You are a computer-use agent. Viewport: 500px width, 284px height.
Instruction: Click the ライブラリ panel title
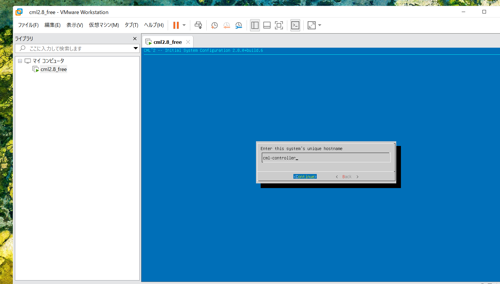24,39
